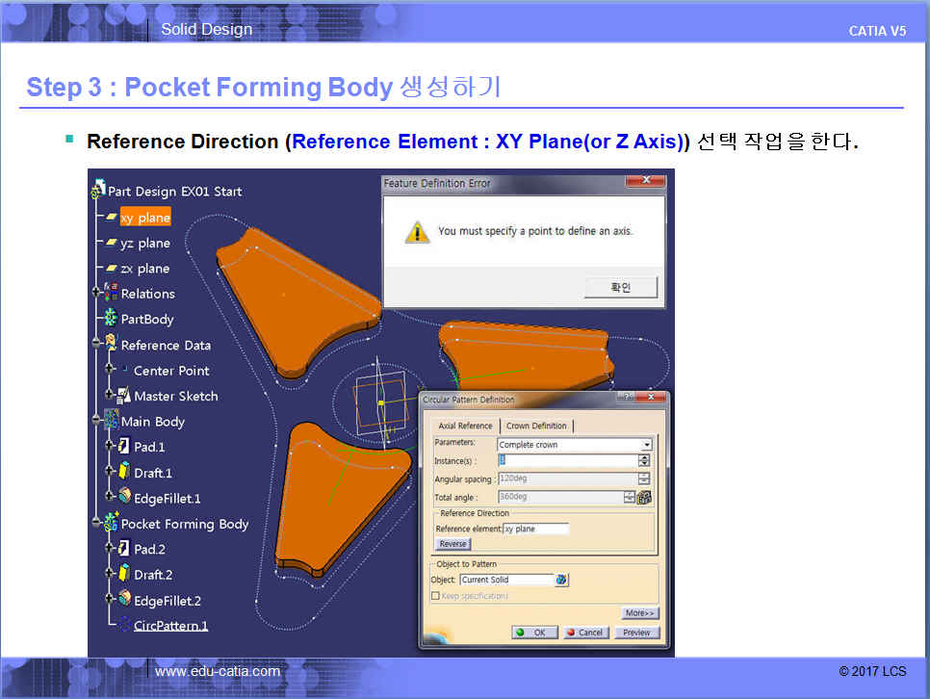Switch to the Crown Definition tab
Image resolution: width=930 pixels, height=699 pixels.
536,426
